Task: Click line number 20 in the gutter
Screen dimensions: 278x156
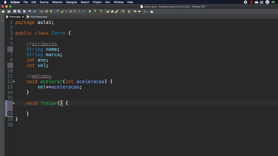Action: pos(10,125)
